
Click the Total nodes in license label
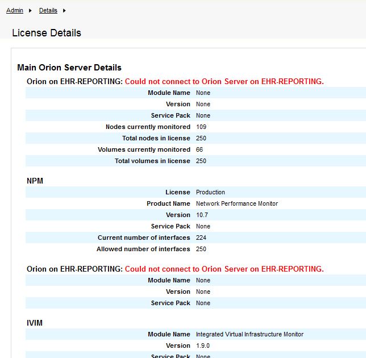pyautogui.click(x=156, y=138)
